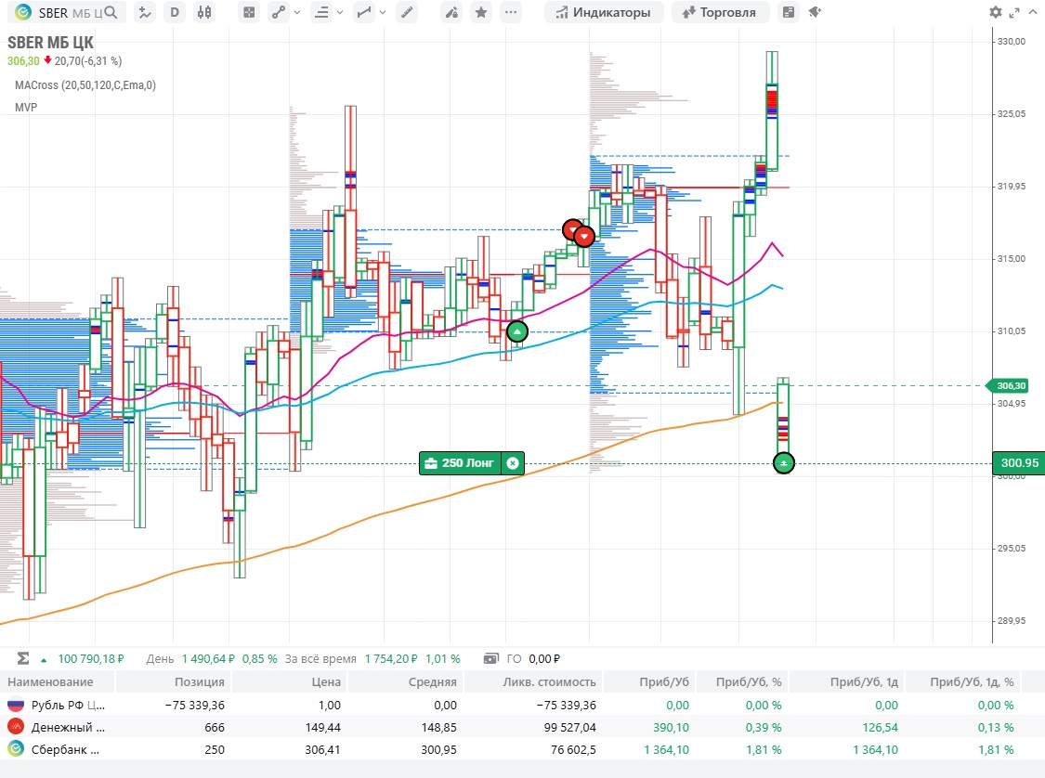The image size is (1045, 778).
Task: Click Сбербанк profit 1 364,10 cell
Action: [x=666, y=749]
